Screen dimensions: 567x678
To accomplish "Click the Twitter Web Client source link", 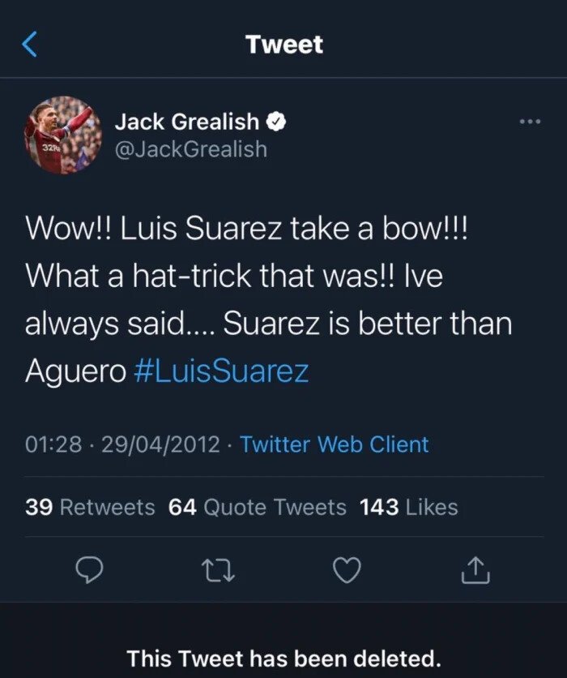I will [335, 444].
